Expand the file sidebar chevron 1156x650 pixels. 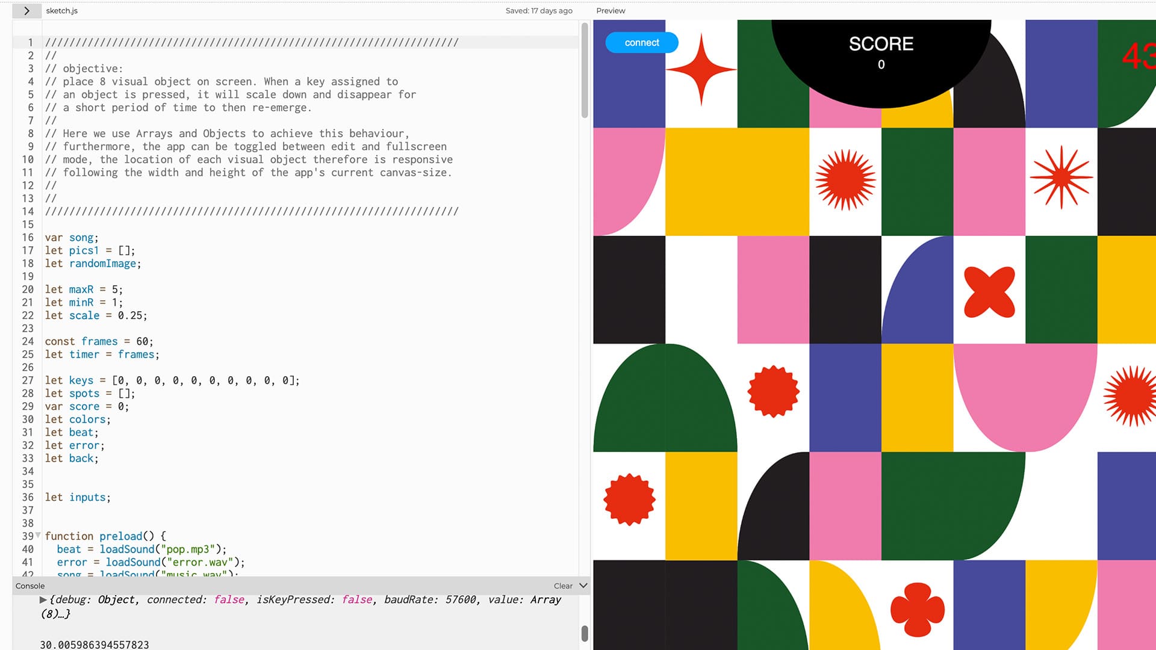(x=26, y=11)
